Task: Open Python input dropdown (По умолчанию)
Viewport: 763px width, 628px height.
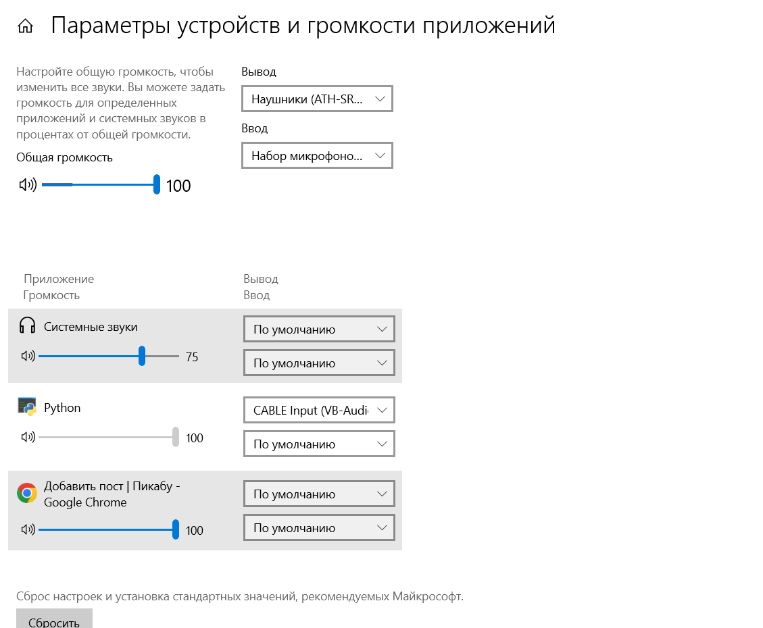Action: (319, 444)
